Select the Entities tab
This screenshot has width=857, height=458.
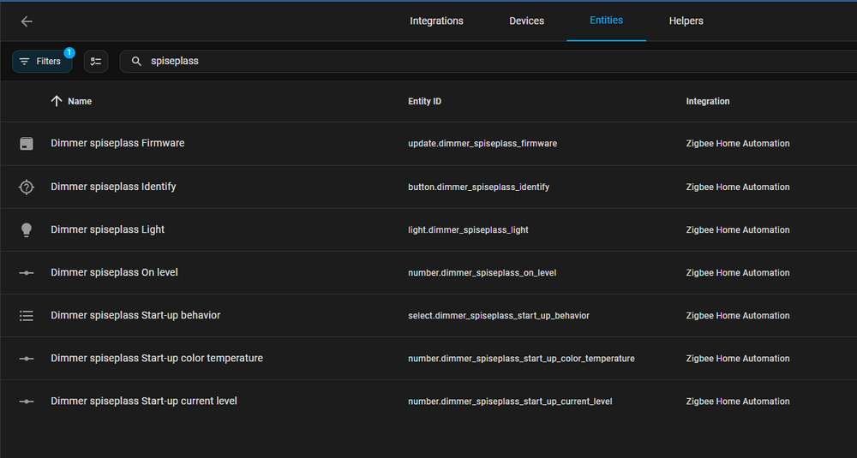click(606, 21)
